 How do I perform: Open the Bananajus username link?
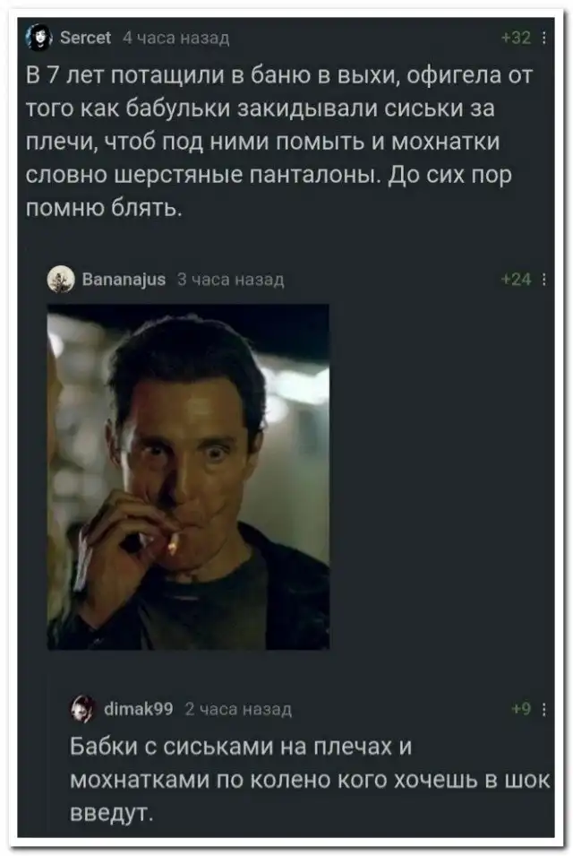click(124, 280)
